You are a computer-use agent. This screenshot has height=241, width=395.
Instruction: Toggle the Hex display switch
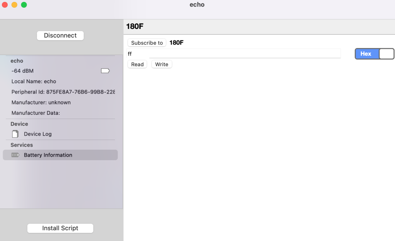[x=374, y=54]
